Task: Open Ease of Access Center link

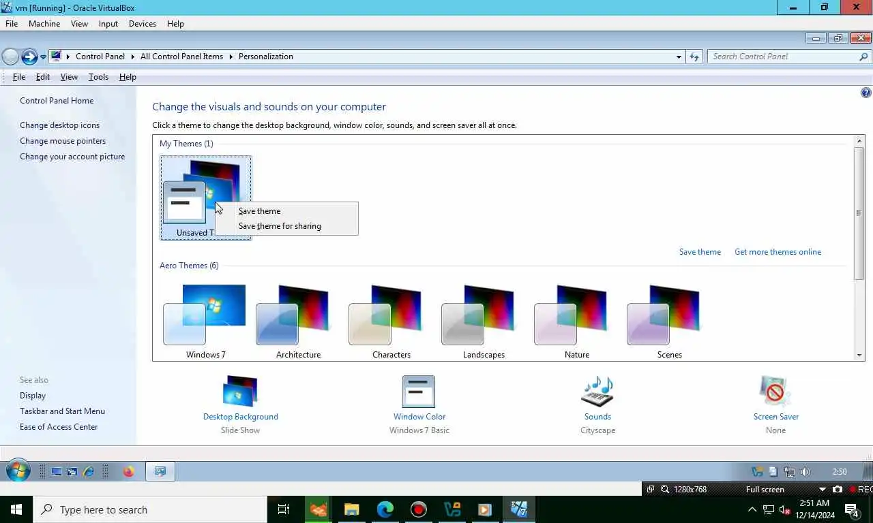Action: pyautogui.click(x=59, y=427)
